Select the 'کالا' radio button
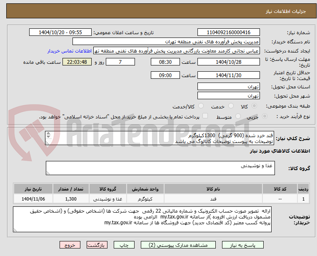317x256 pixels. click(x=255, y=106)
